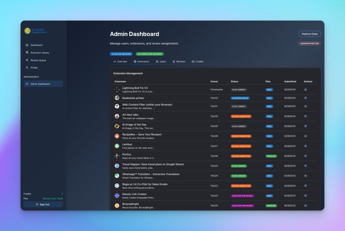Switch to the Reviews tab
The height and width of the screenshot is (231, 345).
(x=178, y=62)
